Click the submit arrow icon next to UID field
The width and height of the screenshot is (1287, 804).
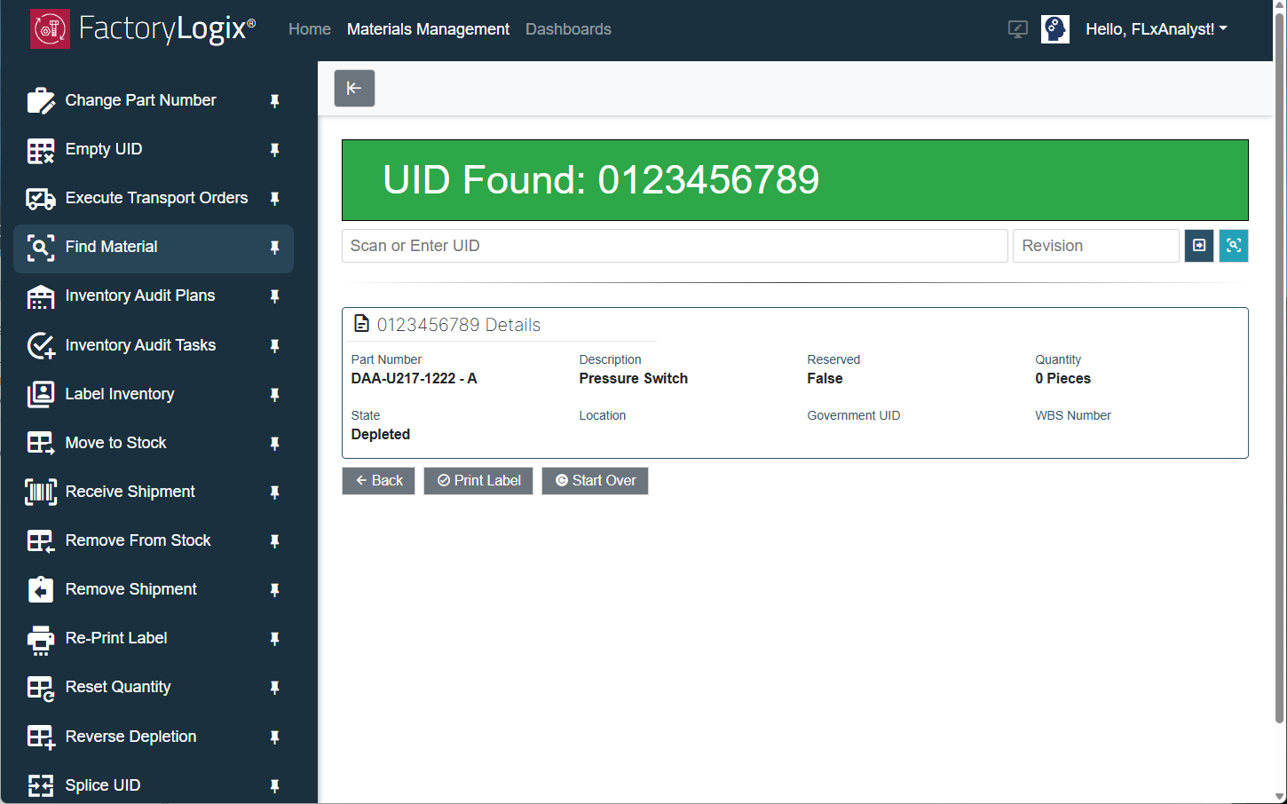(1199, 246)
